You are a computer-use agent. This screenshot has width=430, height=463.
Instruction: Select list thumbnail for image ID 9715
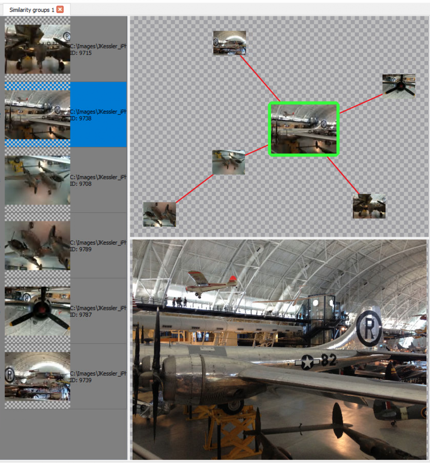37,49
